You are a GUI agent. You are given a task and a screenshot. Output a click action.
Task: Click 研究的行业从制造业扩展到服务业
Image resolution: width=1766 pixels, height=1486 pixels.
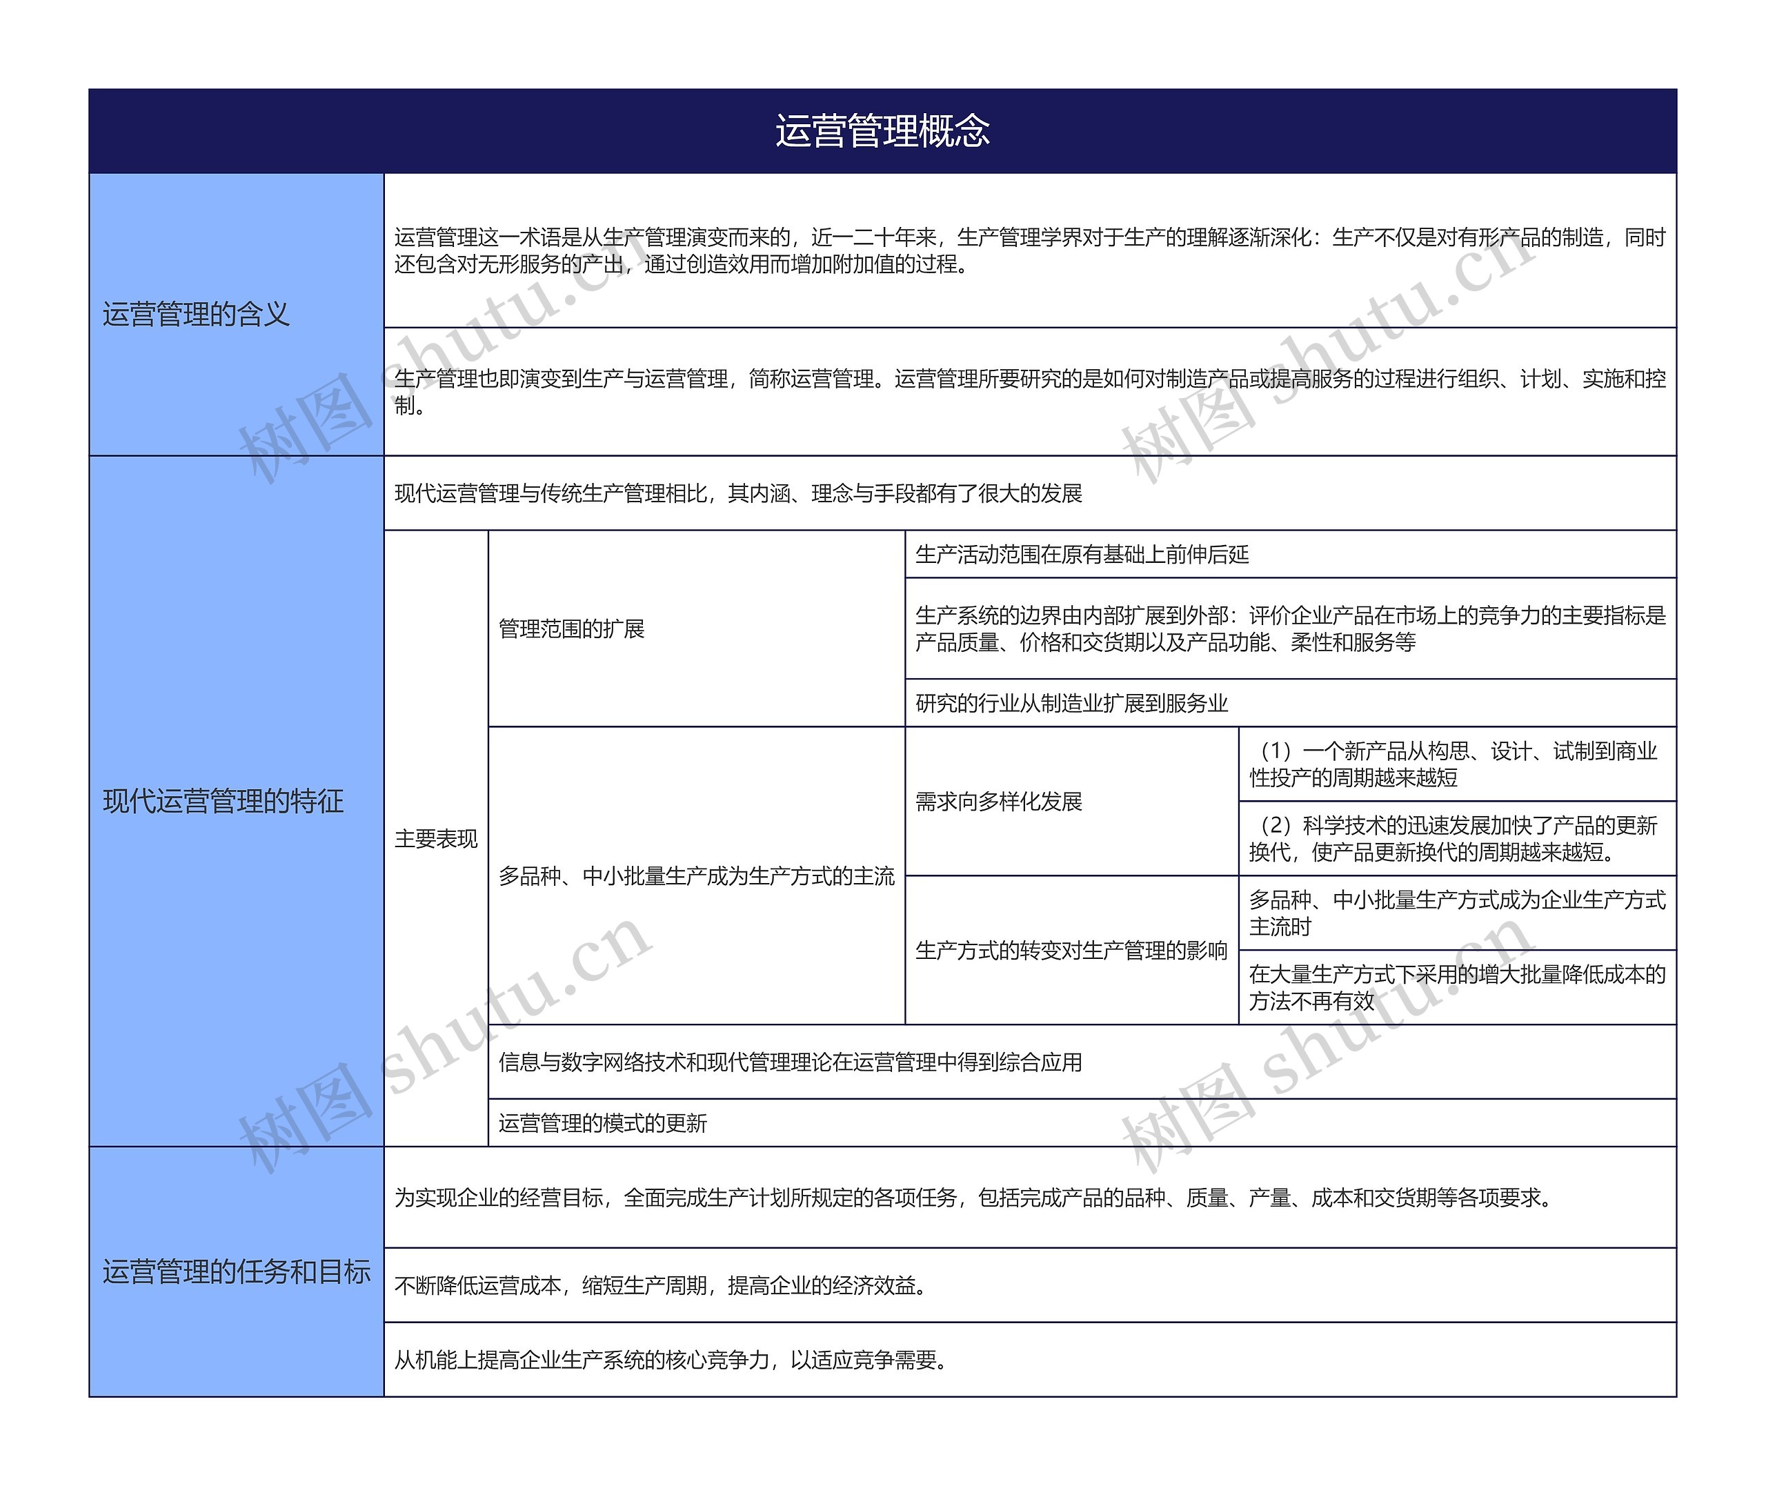[x=1071, y=704]
